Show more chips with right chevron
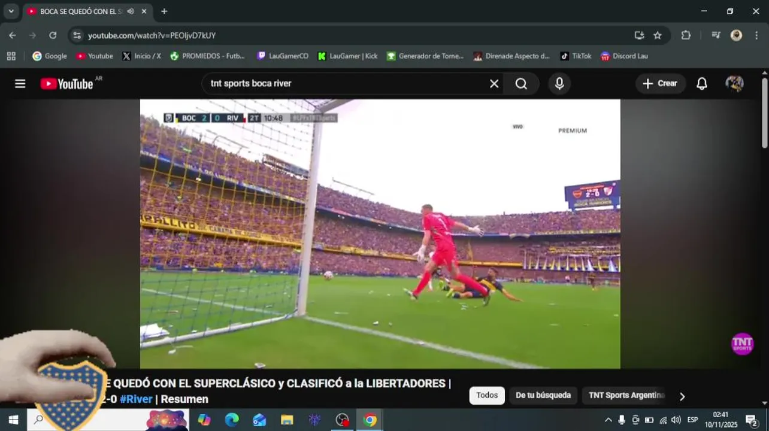 (x=682, y=396)
